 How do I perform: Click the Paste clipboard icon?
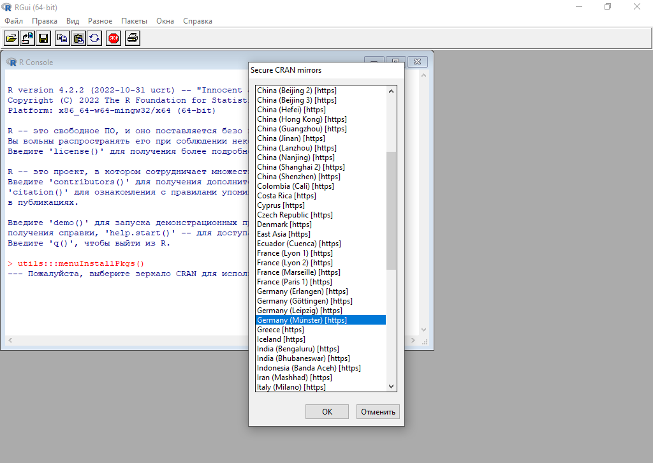[x=78, y=38]
